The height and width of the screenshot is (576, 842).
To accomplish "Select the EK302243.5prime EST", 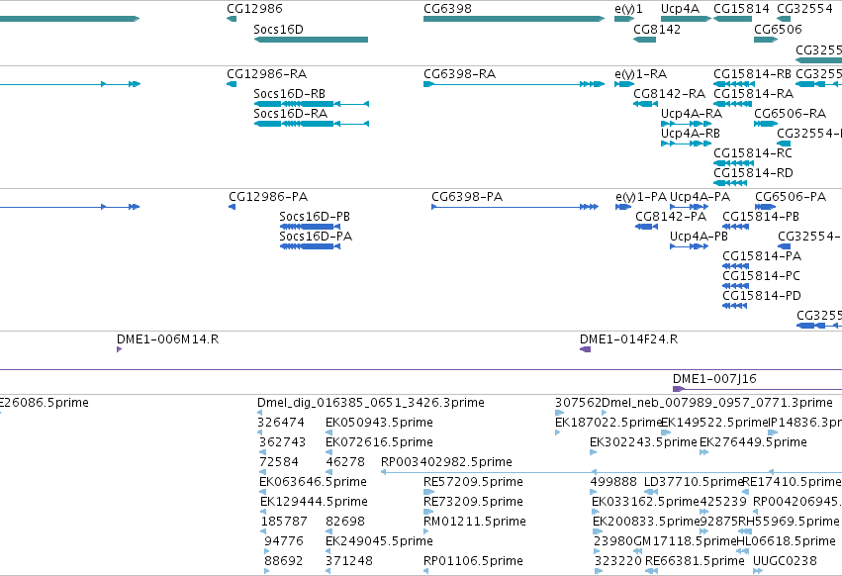I will (x=593, y=452).
